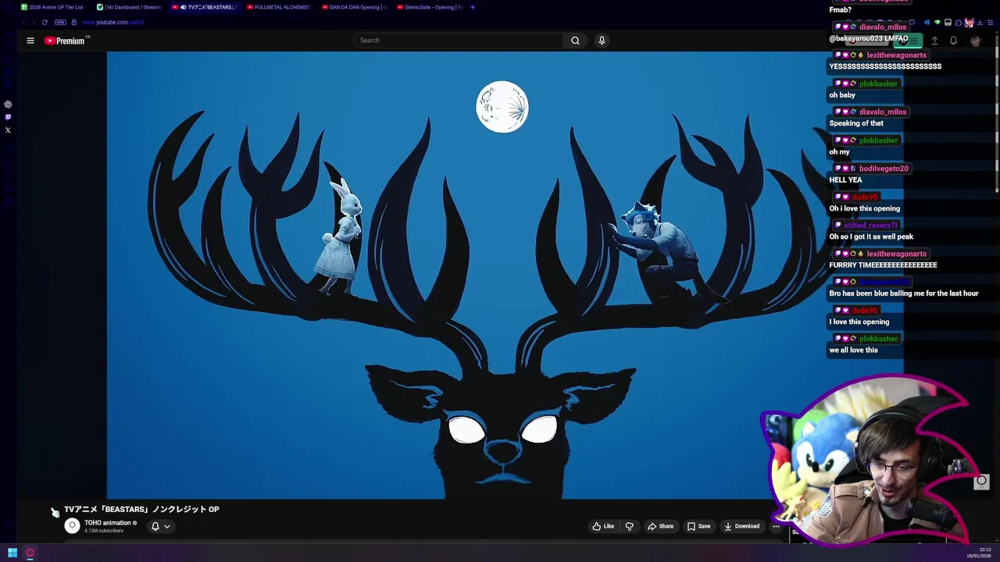Expand the notification options chevron
The image size is (1000, 562).
coord(167,527)
